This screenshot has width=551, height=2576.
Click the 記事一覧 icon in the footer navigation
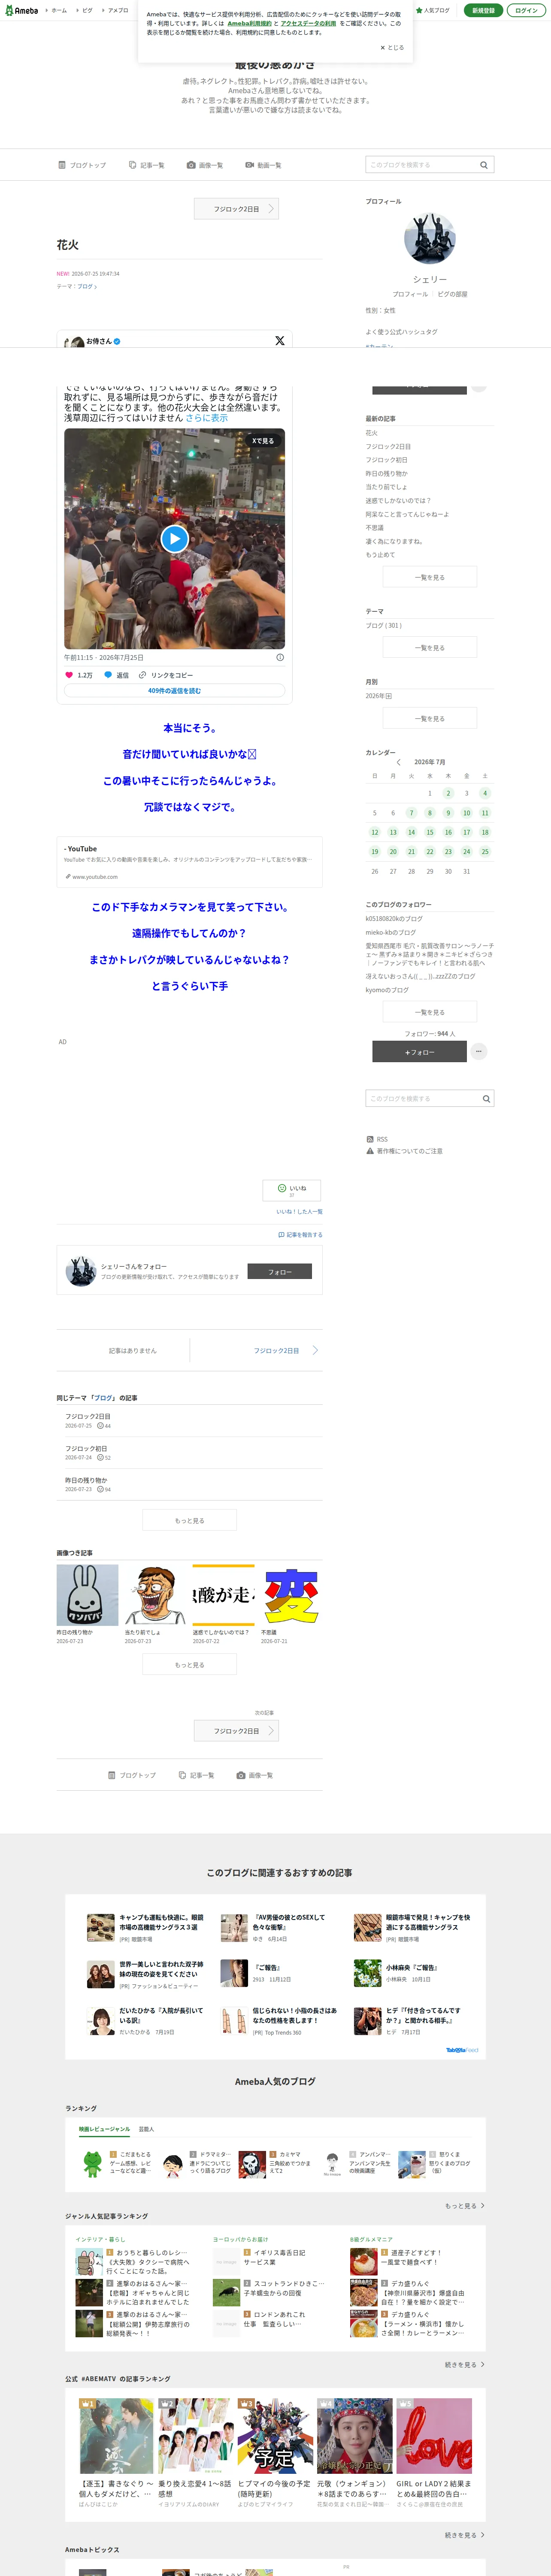(182, 1775)
